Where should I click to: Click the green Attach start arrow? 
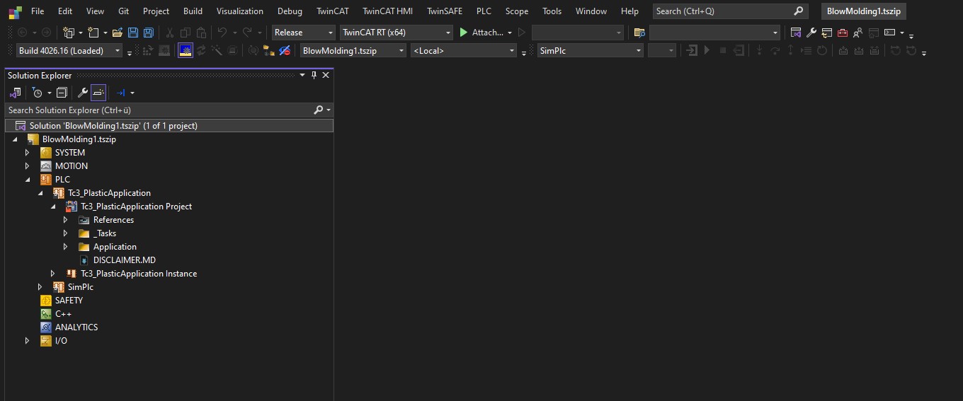pyautogui.click(x=464, y=33)
